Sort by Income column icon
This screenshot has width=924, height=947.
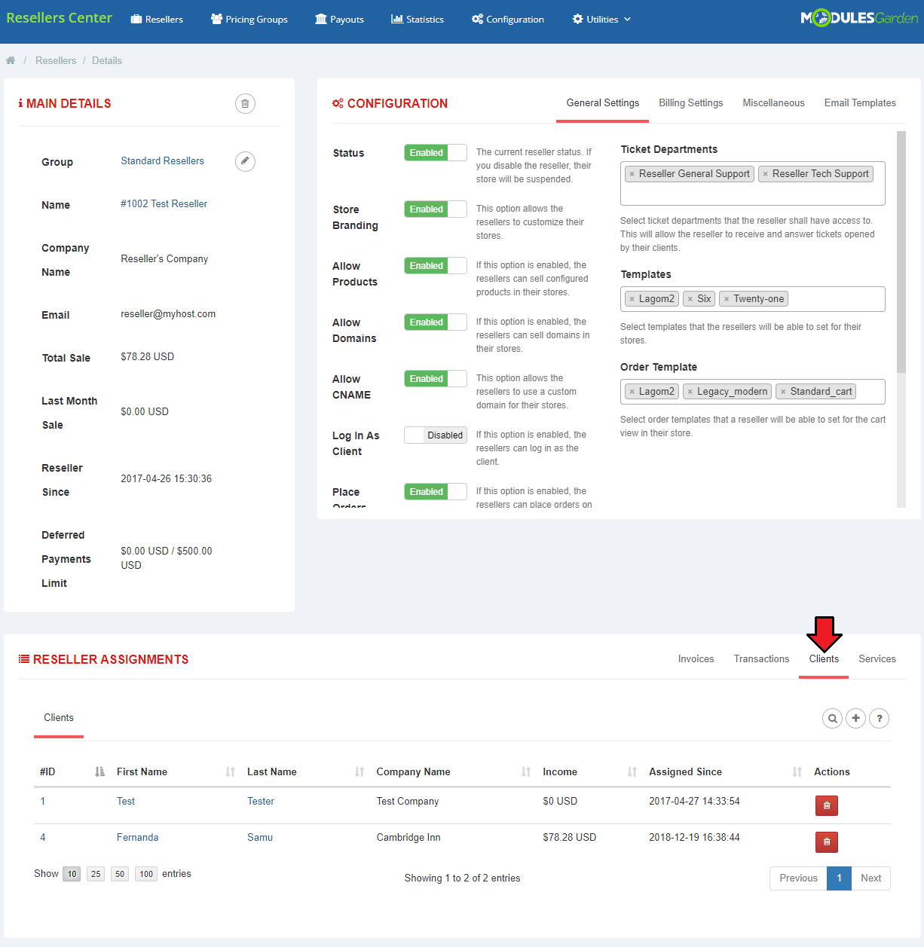(632, 771)
